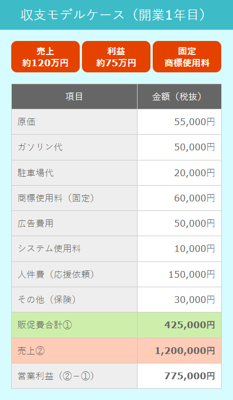Select the その他(保険) row label
The width and height of the screenshot is (233, 400).
pos(74,300)
